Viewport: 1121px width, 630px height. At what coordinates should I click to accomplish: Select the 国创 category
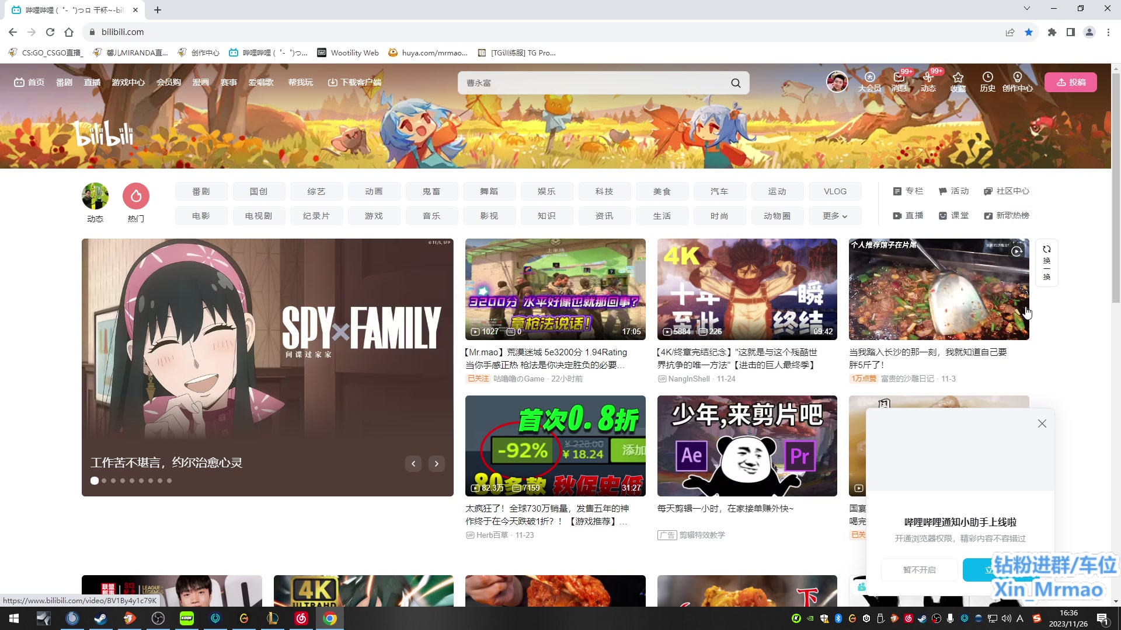click(x=259, y=191)
